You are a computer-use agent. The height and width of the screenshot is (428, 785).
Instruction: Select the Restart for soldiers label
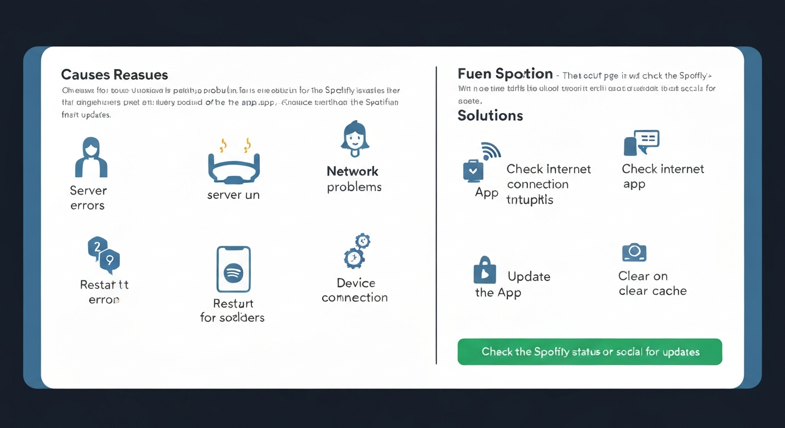tap(232, 310)
